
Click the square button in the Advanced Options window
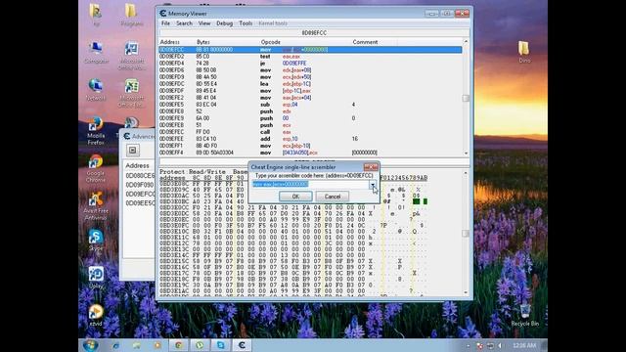(x=133, y=150)
